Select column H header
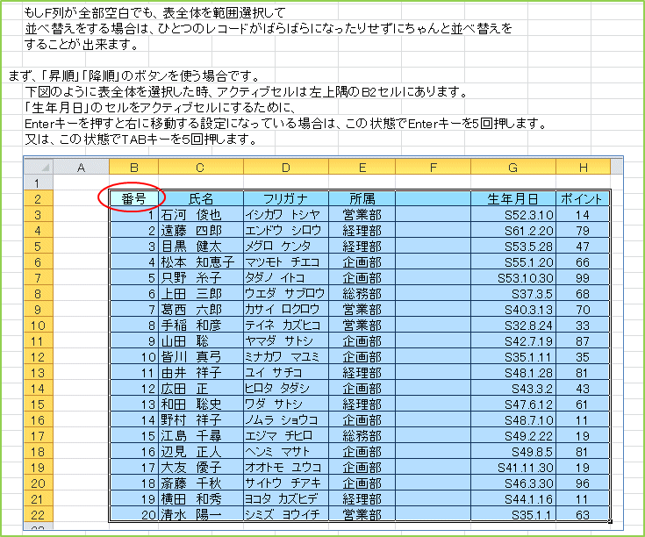This screenshot has height=537, width=645. 583,167
